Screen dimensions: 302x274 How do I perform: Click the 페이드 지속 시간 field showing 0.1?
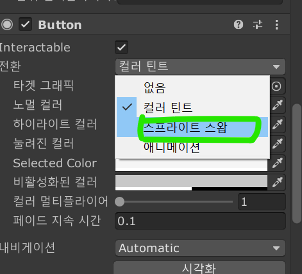click(x=200, y=221)
